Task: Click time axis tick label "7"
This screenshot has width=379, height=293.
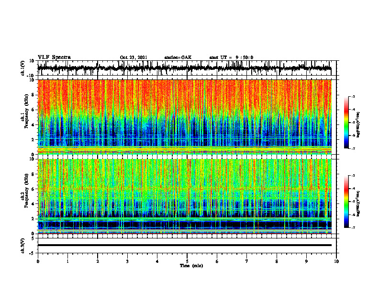Action: pos(247,261)
